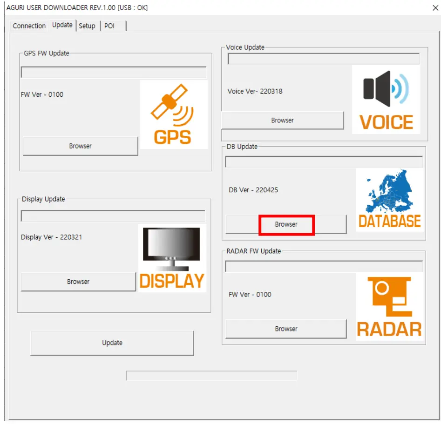Select the Update tab
The image size is (441, 424).
[62, 25]
